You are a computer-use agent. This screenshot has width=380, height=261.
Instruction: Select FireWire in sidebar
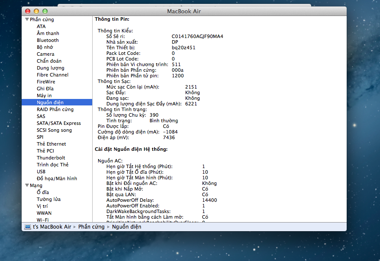46,82
